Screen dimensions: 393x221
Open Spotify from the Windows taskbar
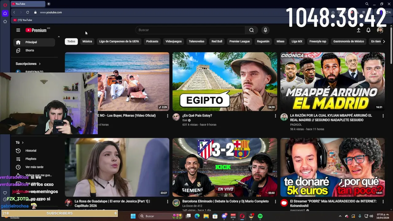tap(260, 216)
